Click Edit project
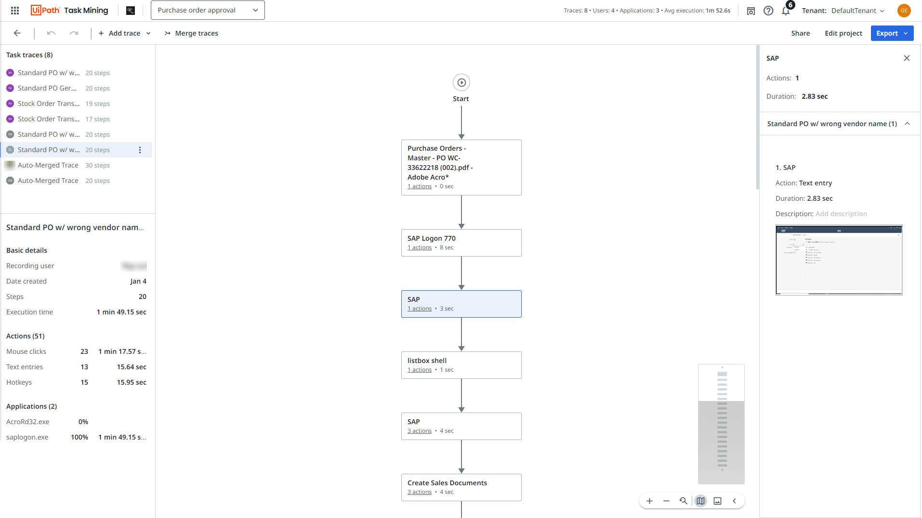Screen dimensions: 922x518 point(843,33)
